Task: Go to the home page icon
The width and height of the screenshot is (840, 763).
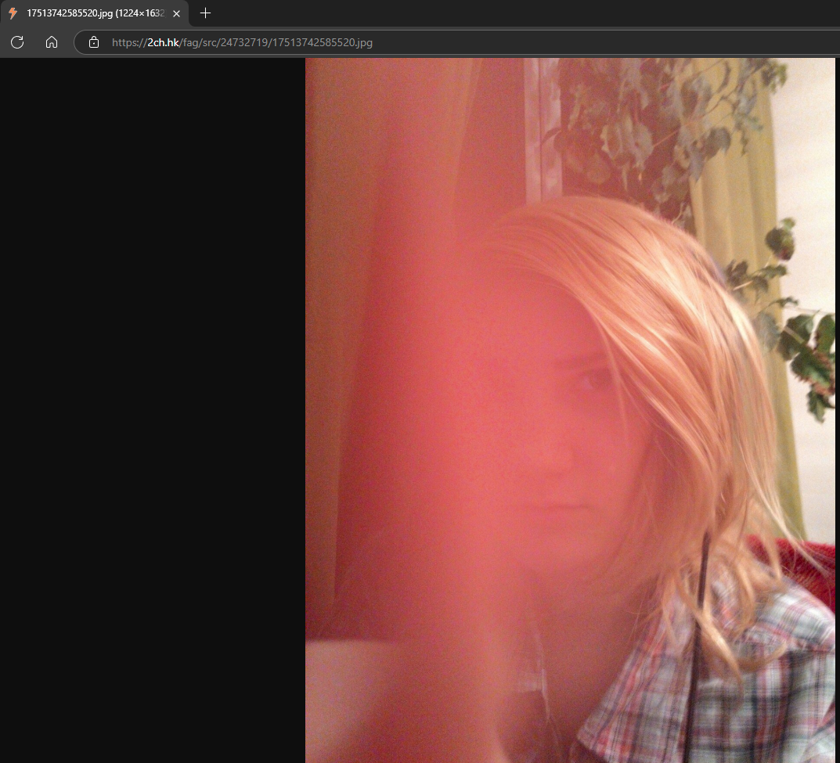Action: pyautogui.click(x=52, y=42)
